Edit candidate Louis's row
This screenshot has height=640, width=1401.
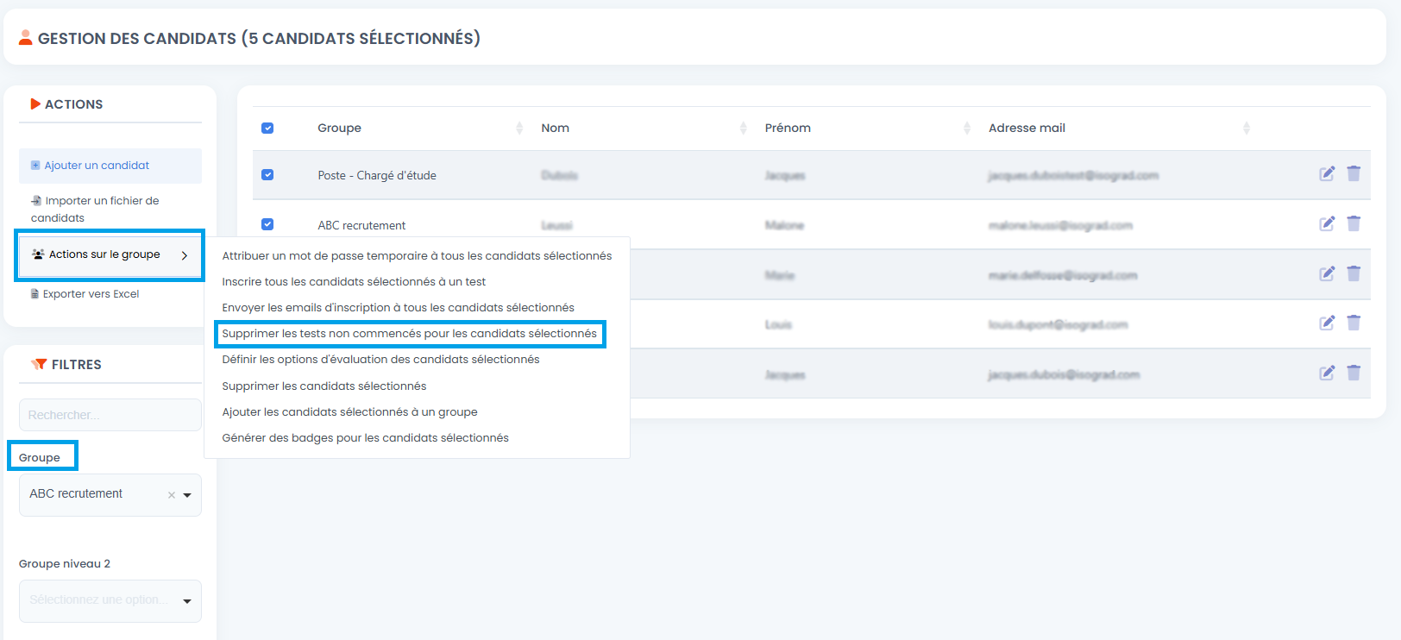(x=1327, y=323)
